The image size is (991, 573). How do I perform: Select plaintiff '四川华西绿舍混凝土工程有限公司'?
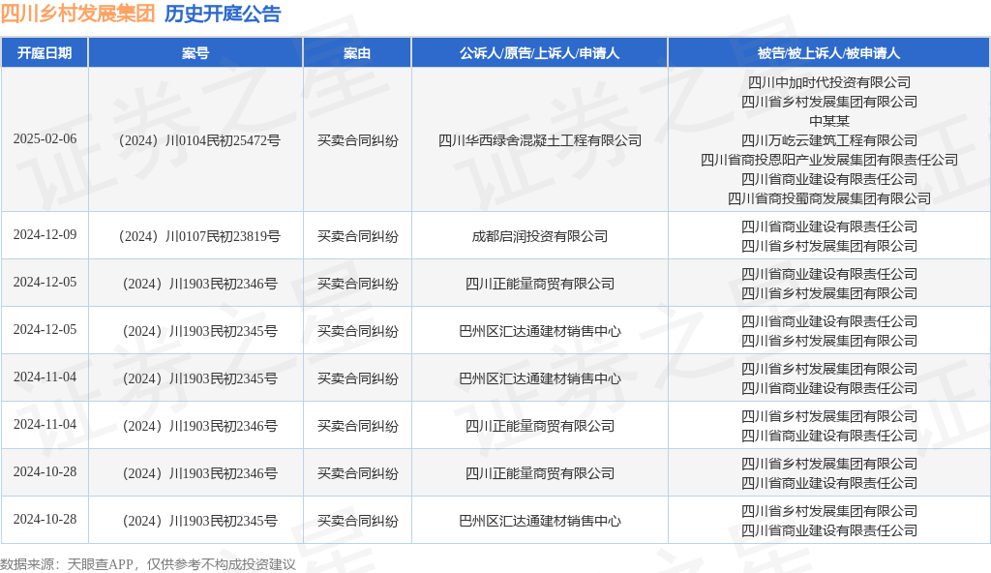[x=540, y=140]
